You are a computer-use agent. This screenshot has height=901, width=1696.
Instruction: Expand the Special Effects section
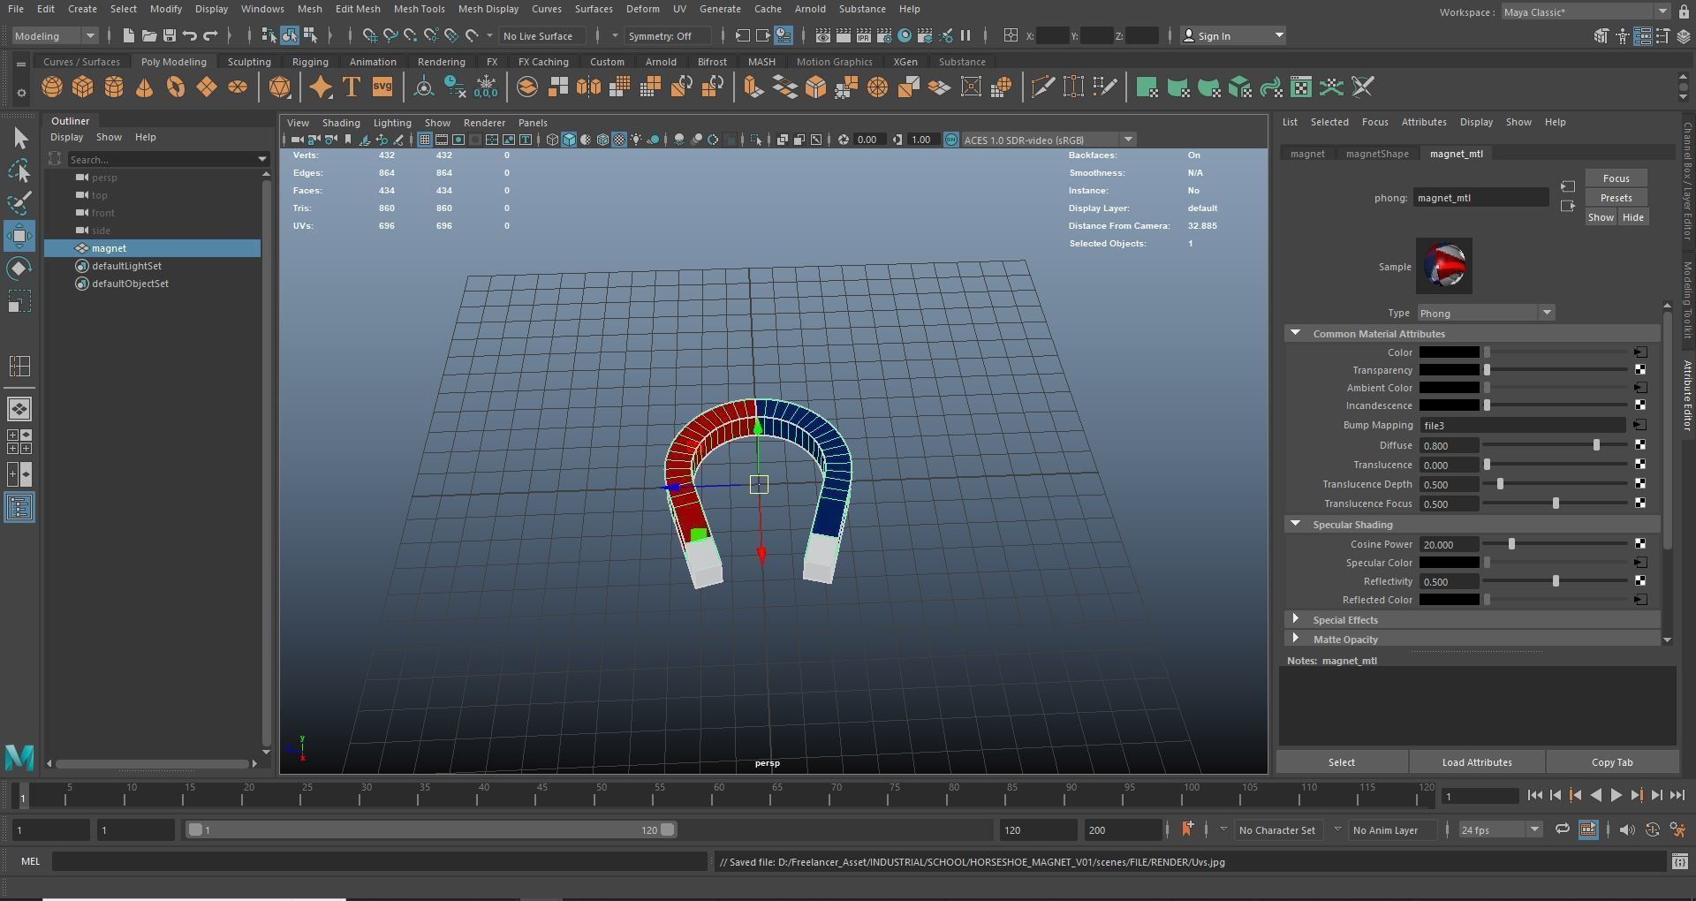[1295, 619]
